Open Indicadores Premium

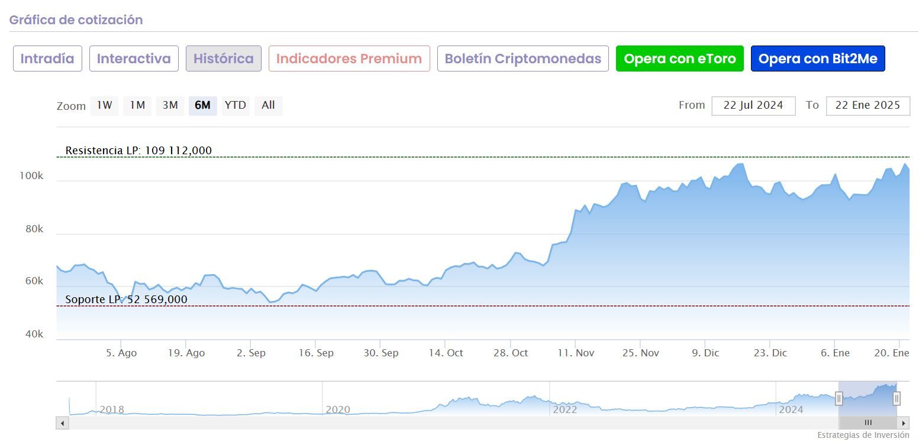pos(349,58)
